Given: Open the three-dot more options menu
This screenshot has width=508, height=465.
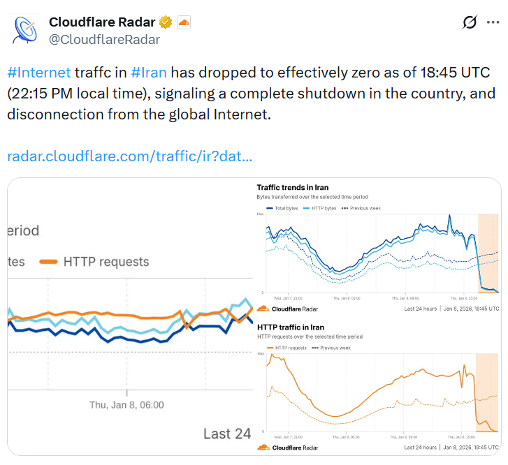Looking at the screenshot, I should 494,22.
